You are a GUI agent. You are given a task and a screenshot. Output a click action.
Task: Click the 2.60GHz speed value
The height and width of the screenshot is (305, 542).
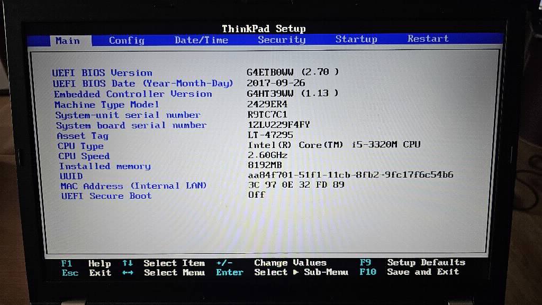267,155
